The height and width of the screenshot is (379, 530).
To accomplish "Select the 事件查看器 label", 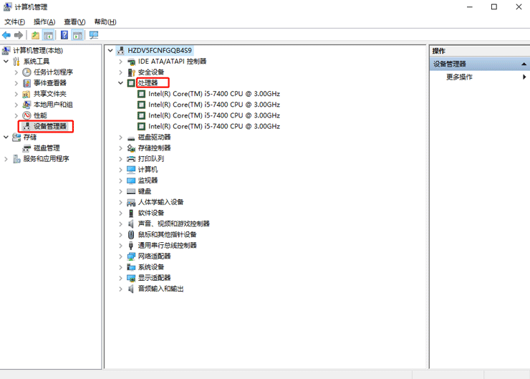I will [50, 83].
